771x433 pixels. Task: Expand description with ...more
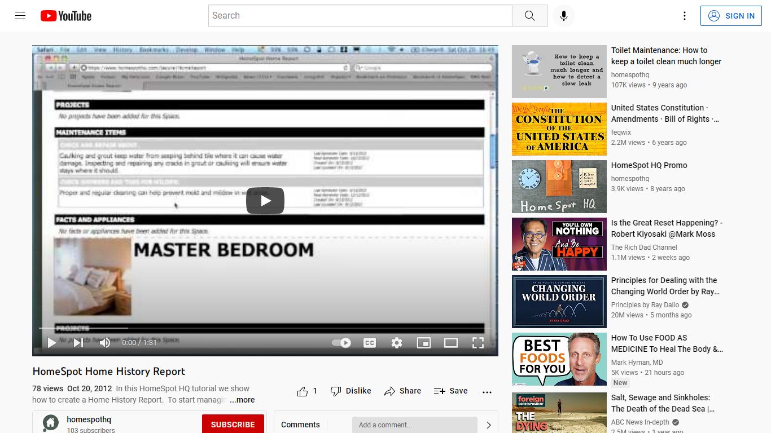(x=242, y=400)
